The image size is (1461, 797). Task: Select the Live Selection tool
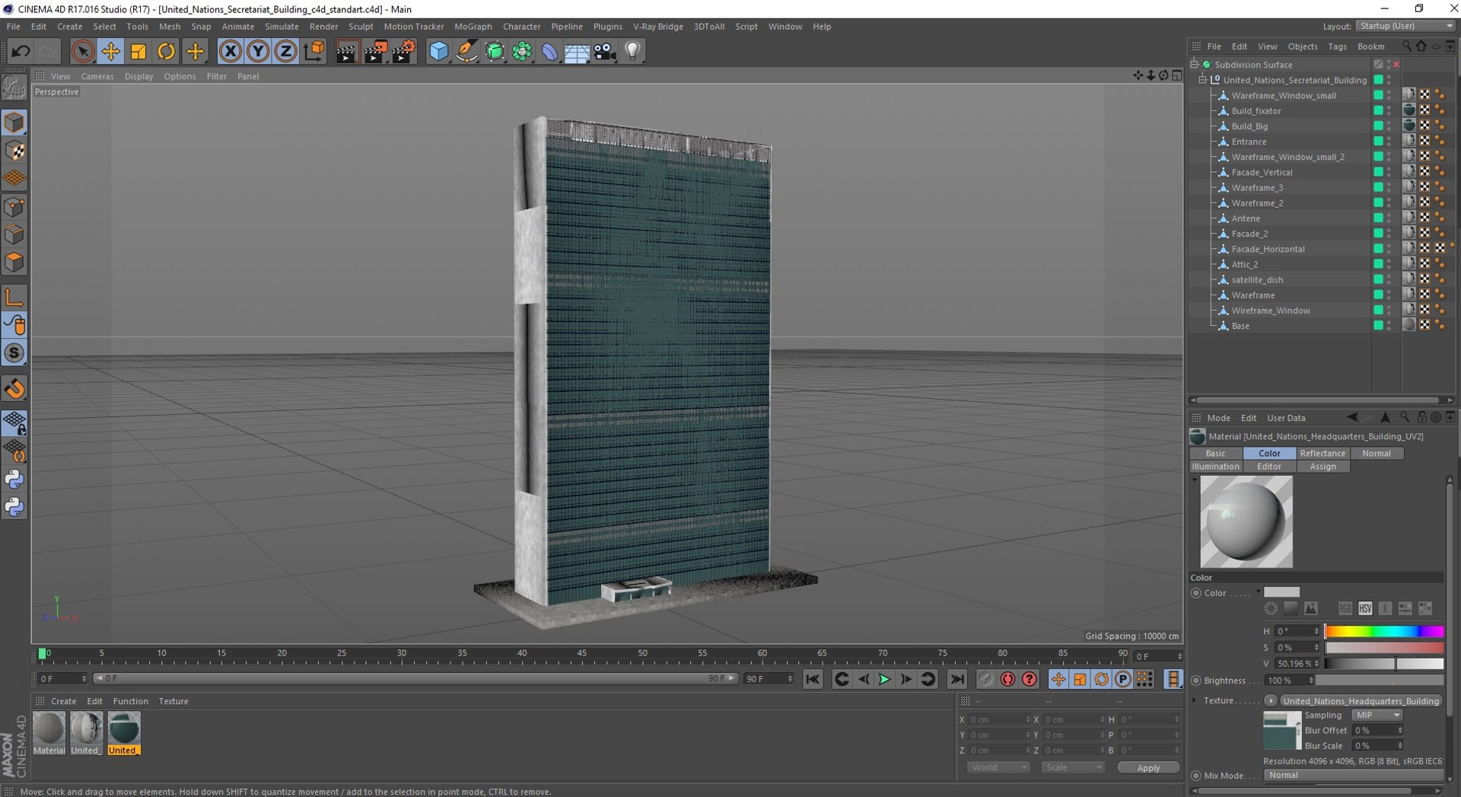pos(82,51)
